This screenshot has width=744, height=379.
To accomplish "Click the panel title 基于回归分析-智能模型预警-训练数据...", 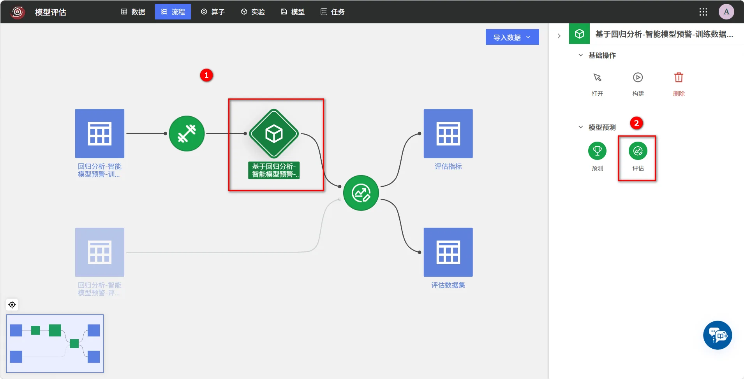I will (x=664, y=34).
